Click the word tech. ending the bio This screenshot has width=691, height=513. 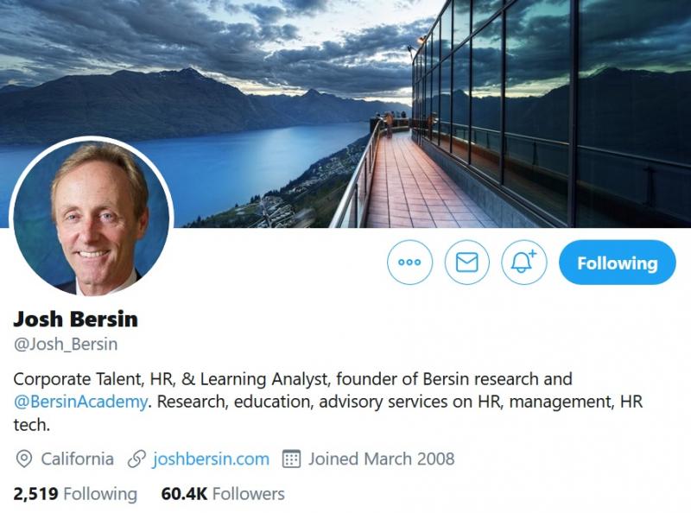(32, 425)
